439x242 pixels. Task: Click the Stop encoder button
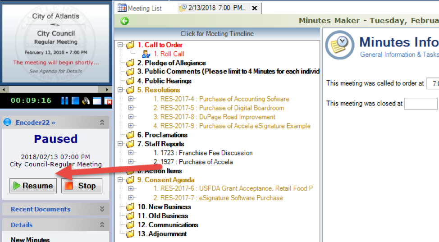pyautogui.click(x=82, y=186)
